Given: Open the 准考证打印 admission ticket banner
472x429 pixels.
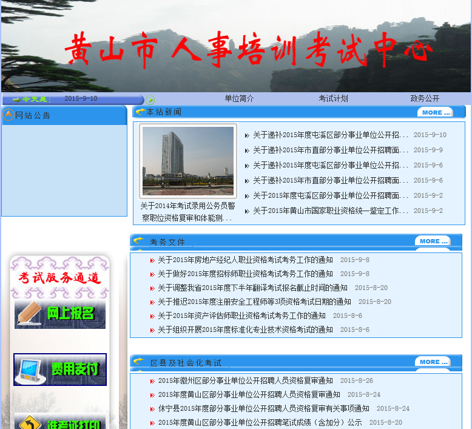Looking at the screenshot, I should click(60, 422).
